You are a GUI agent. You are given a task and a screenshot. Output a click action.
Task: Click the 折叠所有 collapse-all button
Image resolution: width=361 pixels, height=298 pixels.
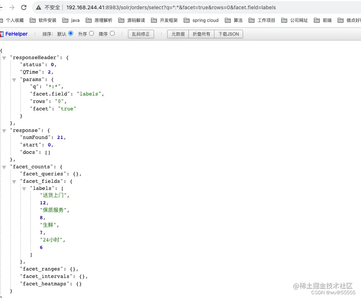pyautogui.click(x=201, y=34)
